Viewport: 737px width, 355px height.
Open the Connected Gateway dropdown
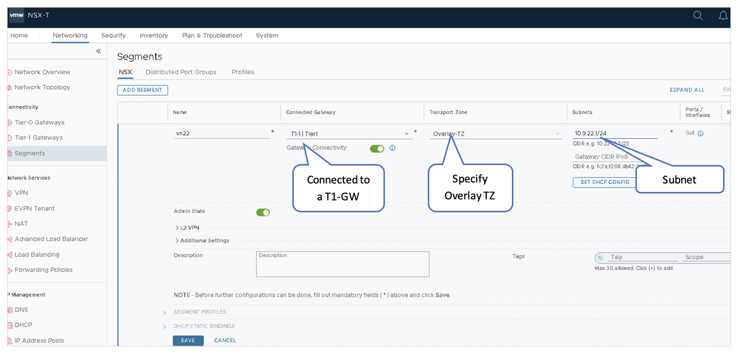(407, 134)
